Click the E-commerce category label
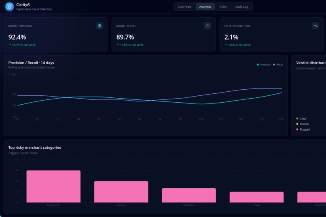This screenshot has width=326, height=217. click(x=53, y=205)
